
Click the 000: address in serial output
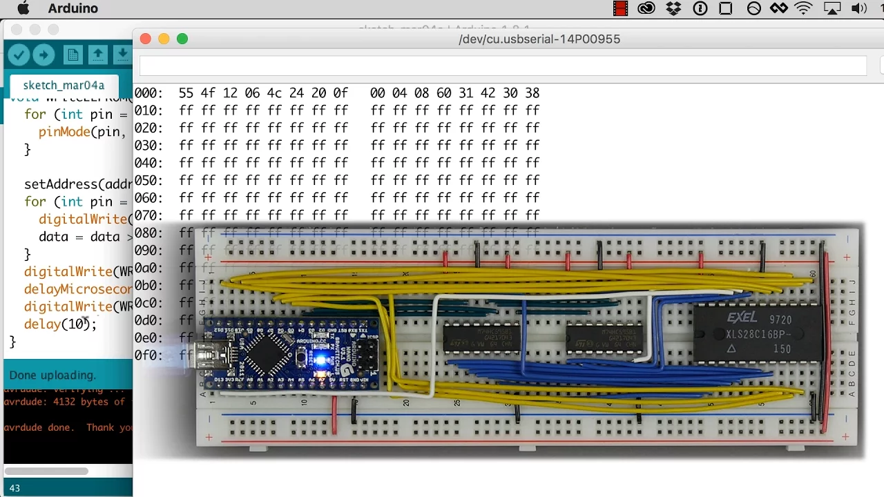(x=148, y=93)
